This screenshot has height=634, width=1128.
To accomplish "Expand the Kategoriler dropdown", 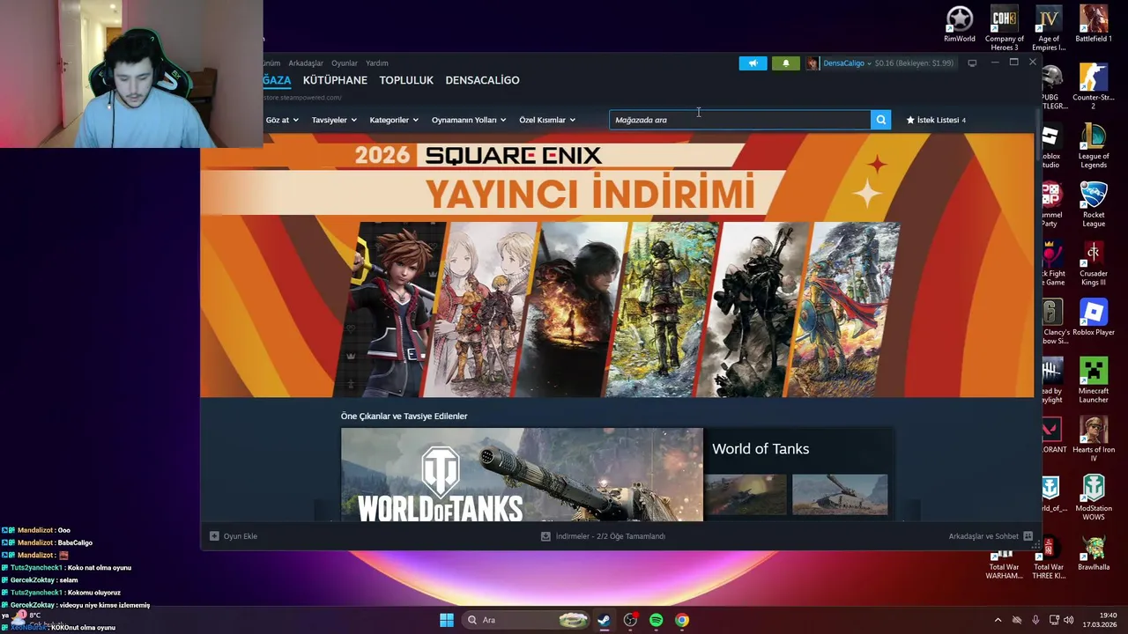I will tap(394, 120).
